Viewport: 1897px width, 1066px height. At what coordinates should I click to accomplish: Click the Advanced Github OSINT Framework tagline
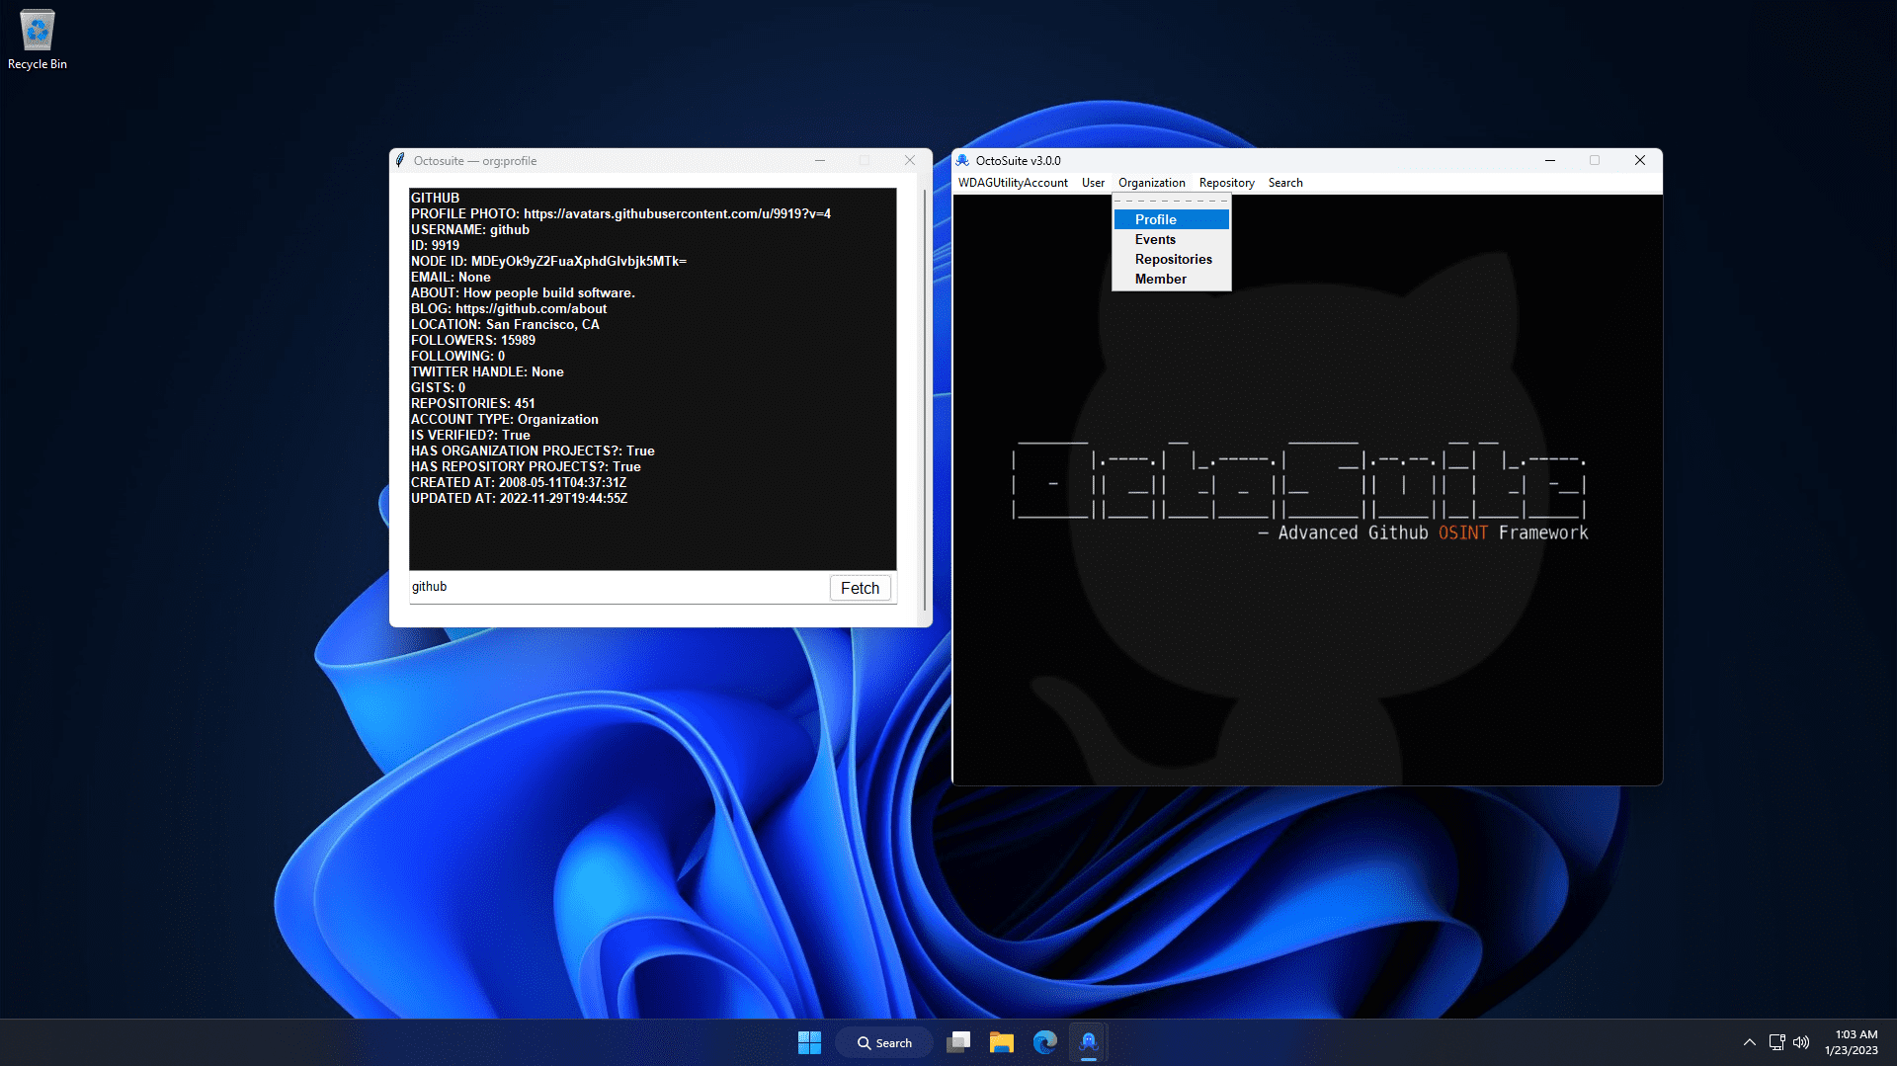point(1423,533)
